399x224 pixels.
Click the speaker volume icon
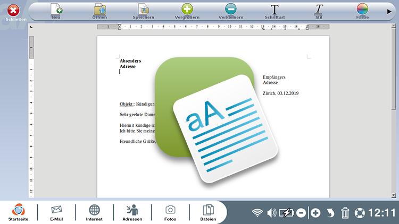coord(271,212)
